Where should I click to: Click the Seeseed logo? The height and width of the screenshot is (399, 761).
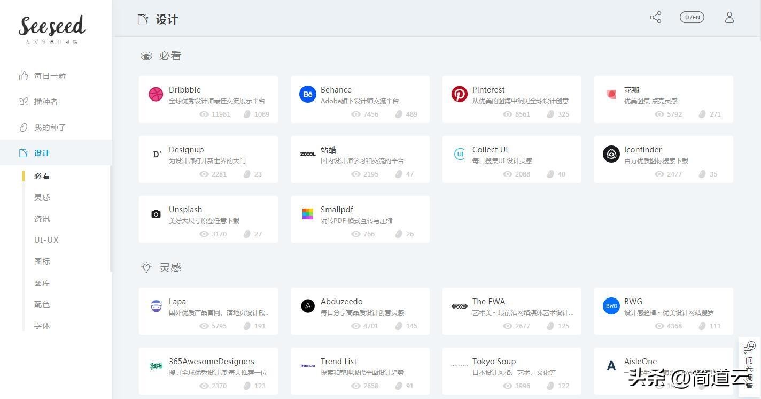[x=52, y=29]
